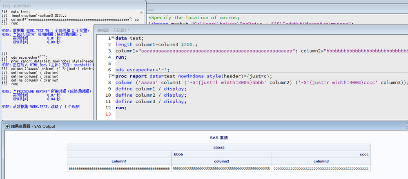The width and height of the screenshot is (408, 179).
Task: Collapse the data step at line 1
Action: click(113, 38)
